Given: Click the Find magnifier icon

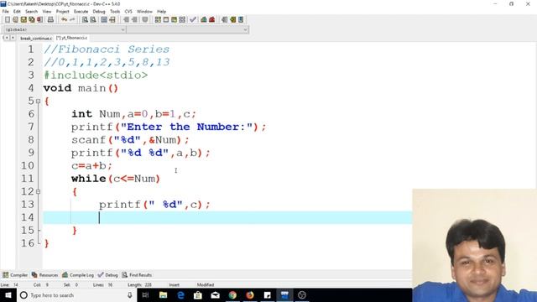Looking at the screenshot, I should click(85, 20).
